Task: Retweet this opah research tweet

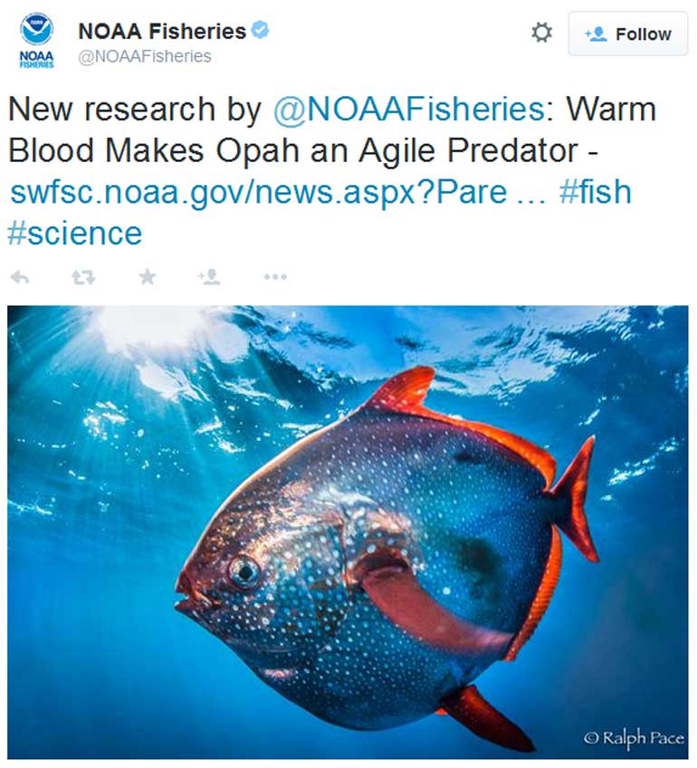Action: point(83,277)
